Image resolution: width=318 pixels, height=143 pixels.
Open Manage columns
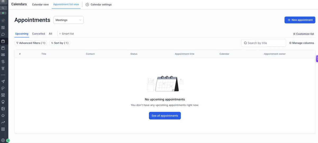(302, 43)
